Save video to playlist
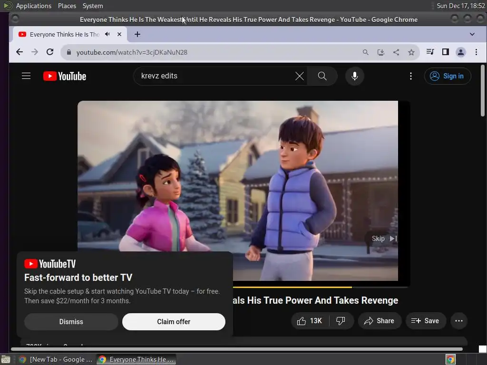The height and width of the screenshot is (365, 487). tap(426, 321)
